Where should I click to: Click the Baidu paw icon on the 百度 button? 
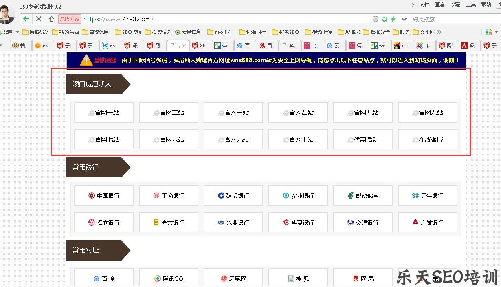coord(96,279)
